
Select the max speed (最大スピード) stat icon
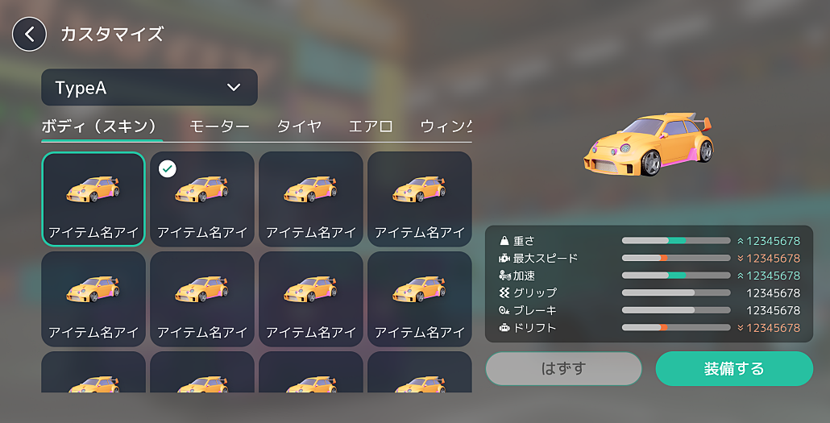504,259
